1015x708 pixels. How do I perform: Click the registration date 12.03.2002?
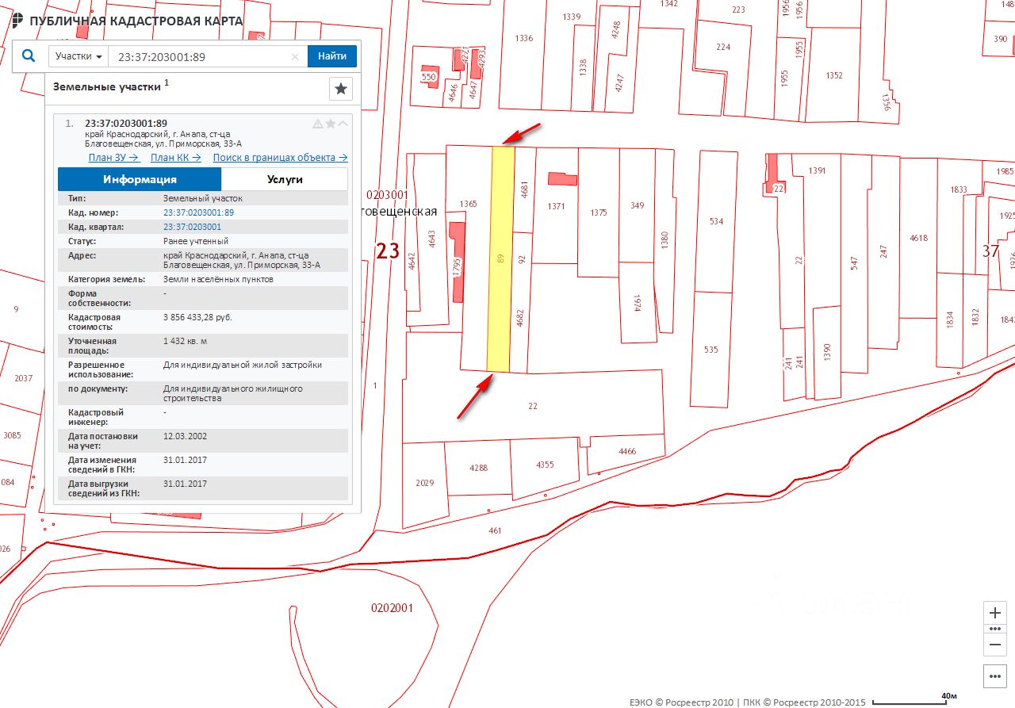pos(185,436)
